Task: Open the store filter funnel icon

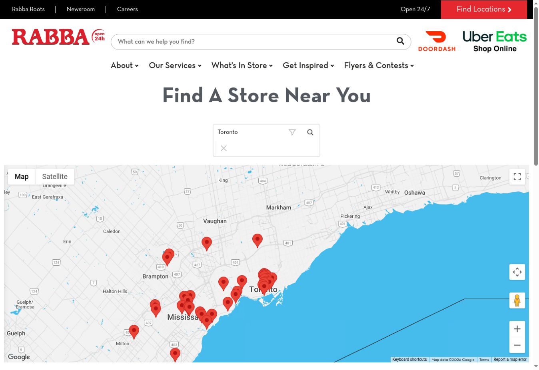Action: 292,132
